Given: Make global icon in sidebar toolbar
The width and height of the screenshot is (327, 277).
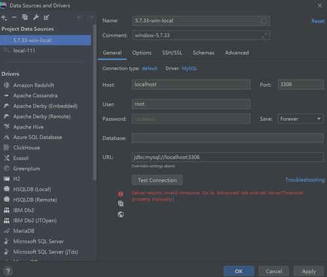Looking at the screenshot, I should pyautogui.click(x=47, y=17).
